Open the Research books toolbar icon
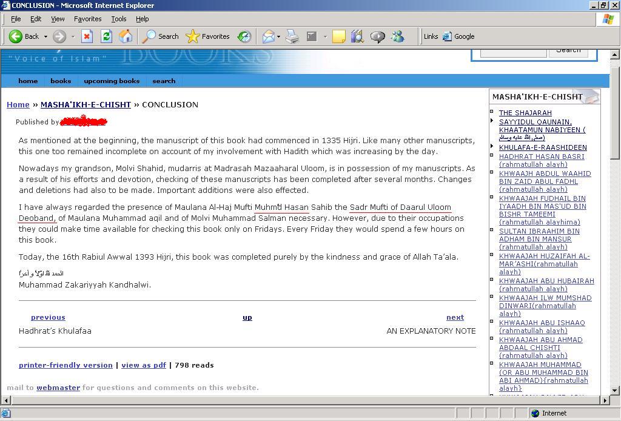Viewport: 621px width, 421px height. pyautogui.click(x=357, y=36)
